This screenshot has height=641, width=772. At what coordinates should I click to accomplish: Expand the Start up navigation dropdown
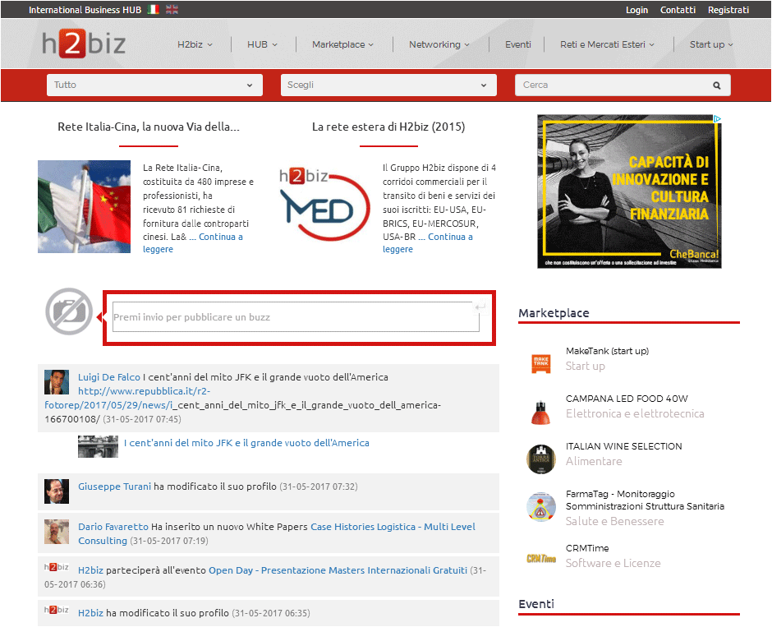click(x=711, y=44)
